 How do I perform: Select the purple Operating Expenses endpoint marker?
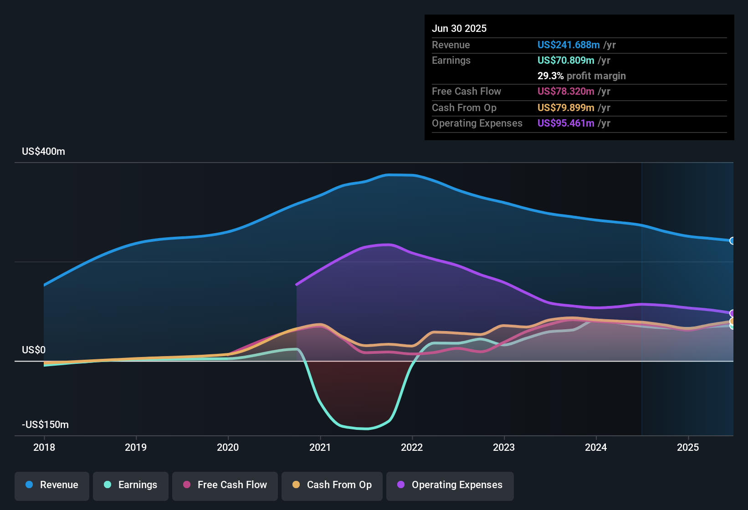pos(732,313)
